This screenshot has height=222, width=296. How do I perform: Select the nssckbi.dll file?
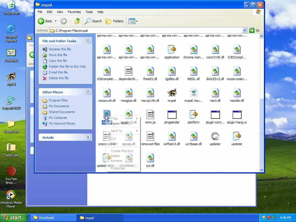tap(237, 95)
